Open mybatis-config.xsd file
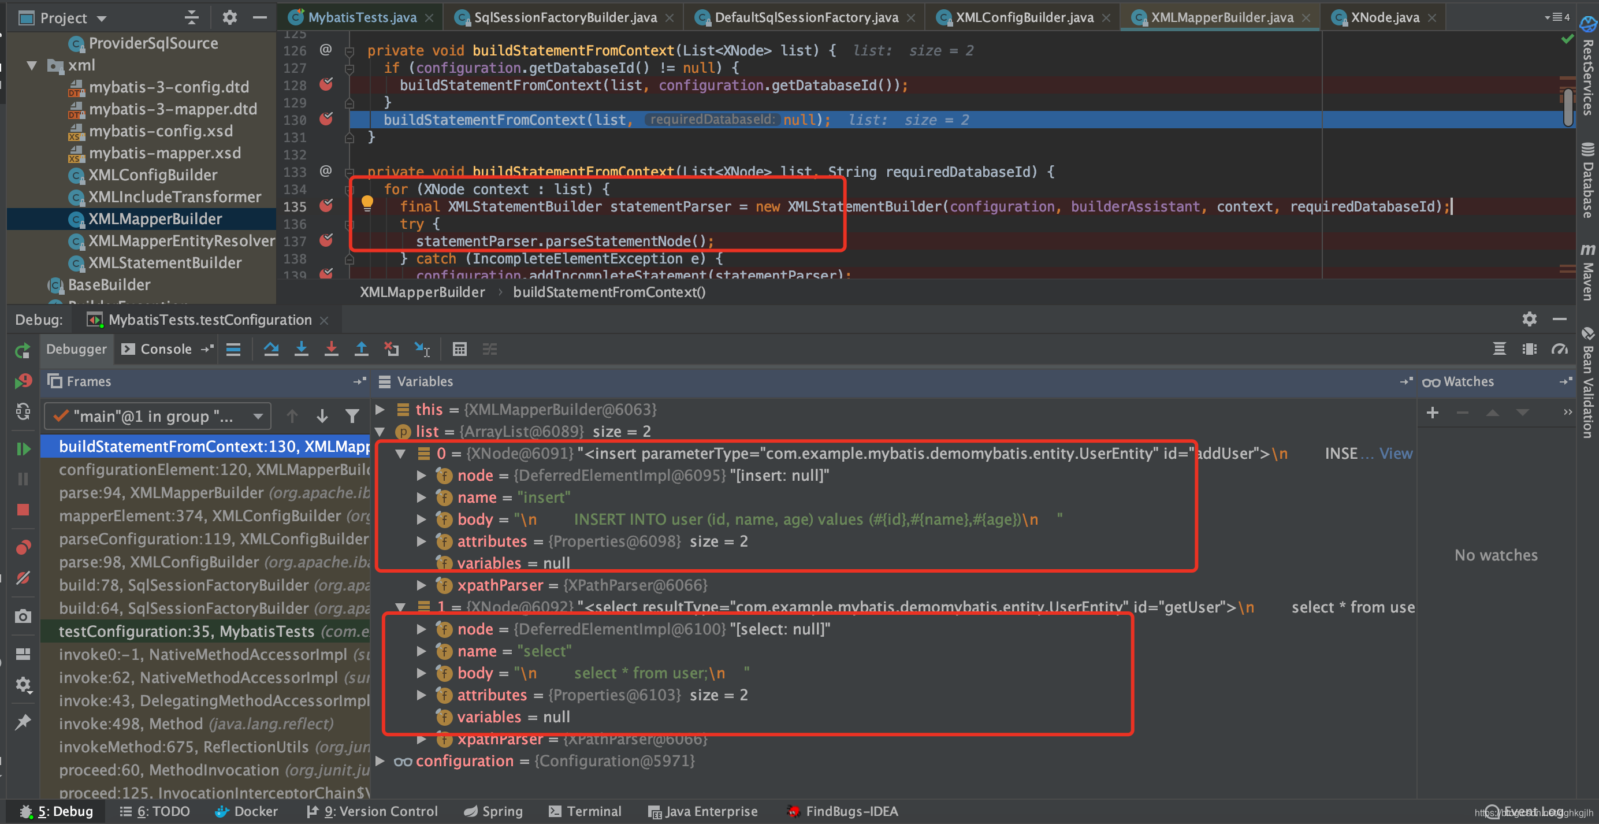Image resolution: width=1599 pixels, height=824 pixels. click(161, 131)
